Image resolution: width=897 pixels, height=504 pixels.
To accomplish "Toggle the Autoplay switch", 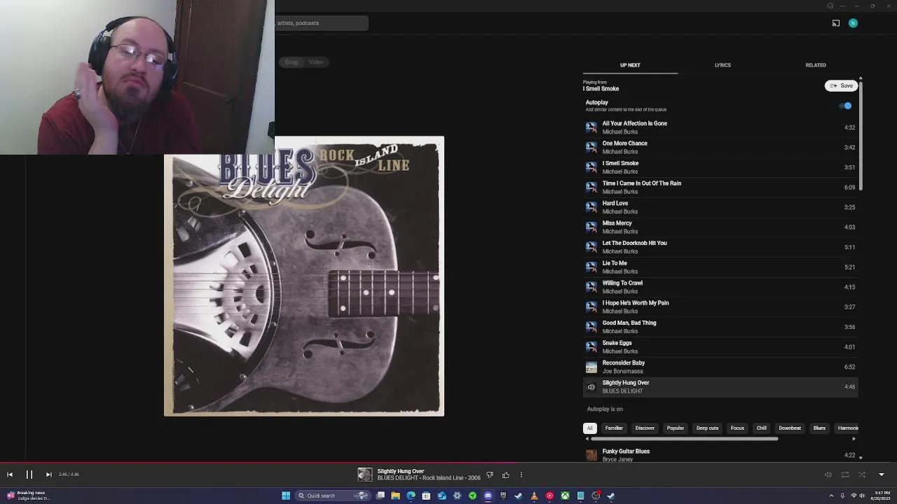I will coord(846,106).
